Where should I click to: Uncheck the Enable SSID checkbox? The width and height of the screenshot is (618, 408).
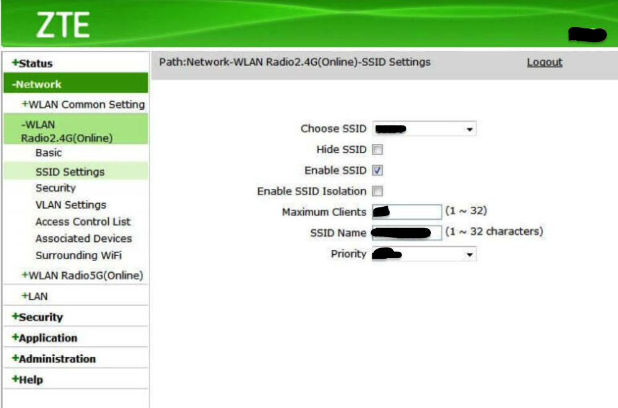[x=378, y=170]
